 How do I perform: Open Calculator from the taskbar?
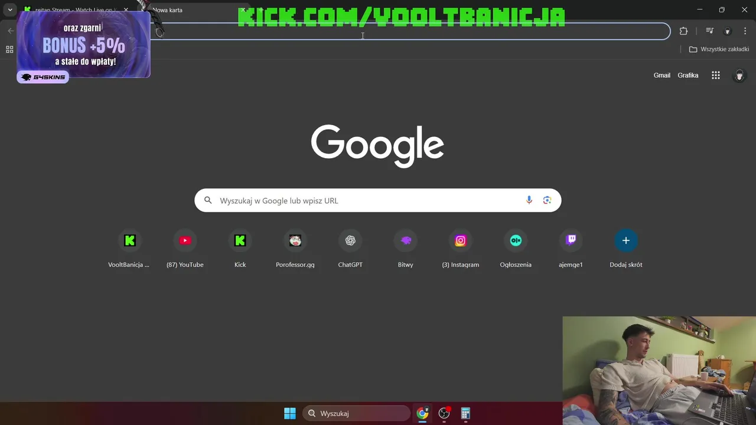click(x=465, y=413)
